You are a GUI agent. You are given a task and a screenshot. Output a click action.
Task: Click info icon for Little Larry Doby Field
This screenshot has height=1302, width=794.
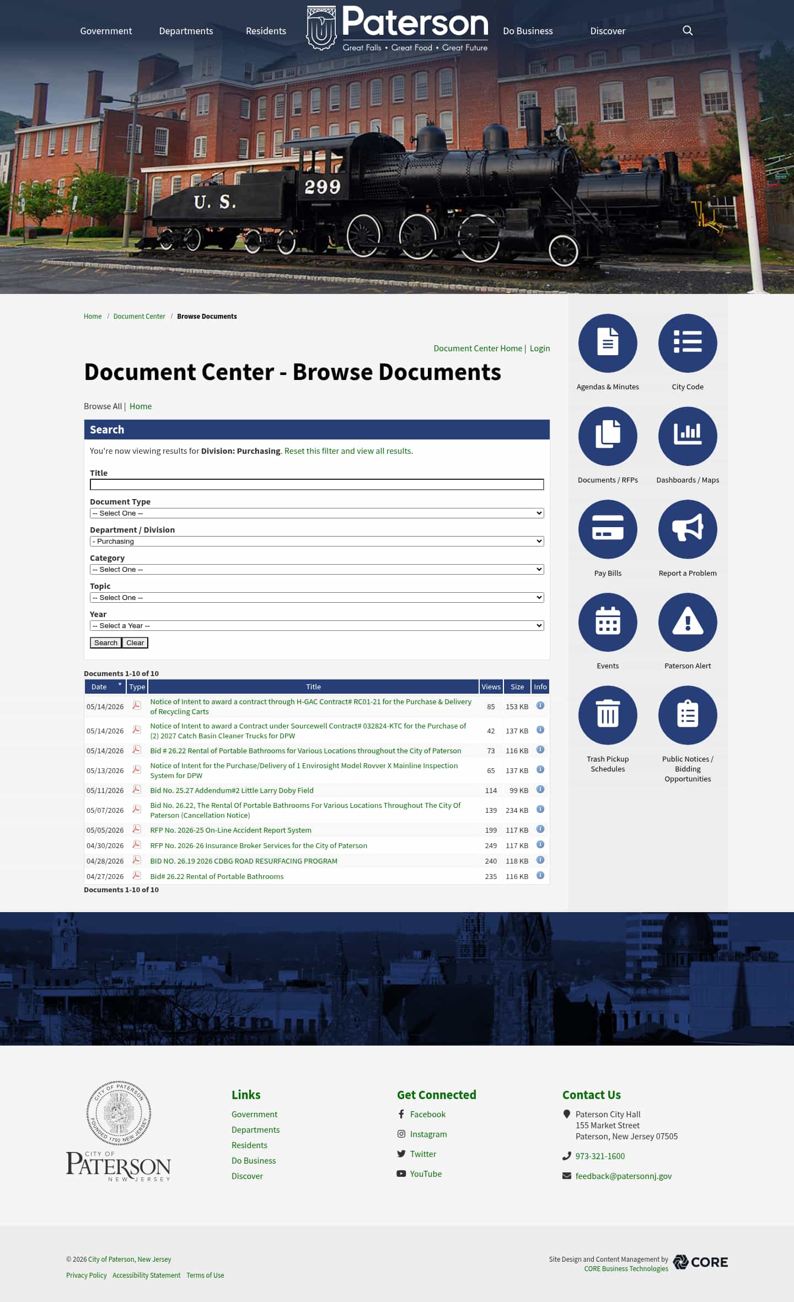click(540, 789)
